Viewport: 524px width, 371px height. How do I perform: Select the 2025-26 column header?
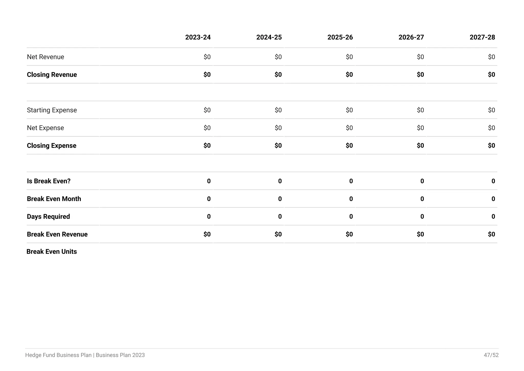click(340, 37)
